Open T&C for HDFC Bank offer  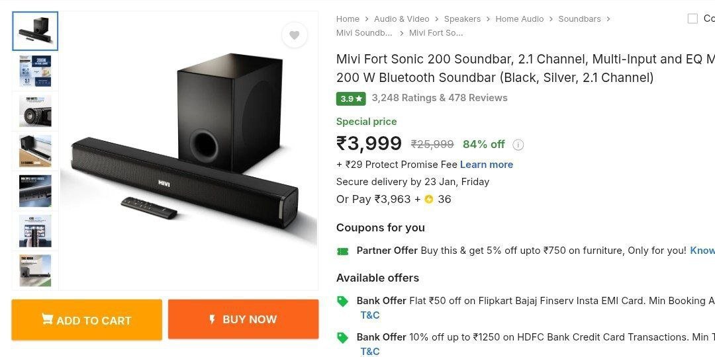pyautogui.click(x=370, y=352)
